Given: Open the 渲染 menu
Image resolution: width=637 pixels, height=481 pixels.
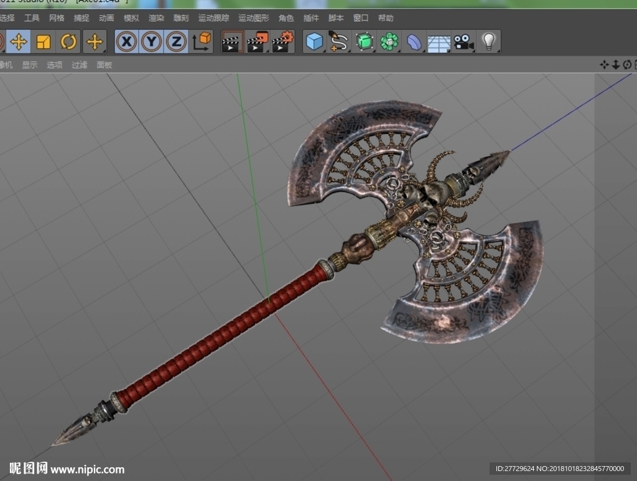Looking at the screenshot, I should tap(156, 18).
